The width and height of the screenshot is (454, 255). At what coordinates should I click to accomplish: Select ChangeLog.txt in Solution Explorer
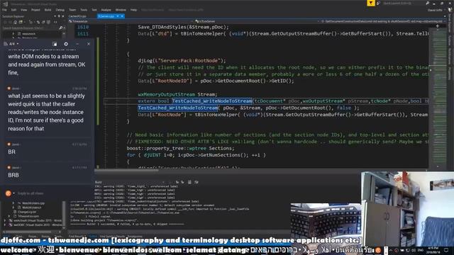[27, 212]
